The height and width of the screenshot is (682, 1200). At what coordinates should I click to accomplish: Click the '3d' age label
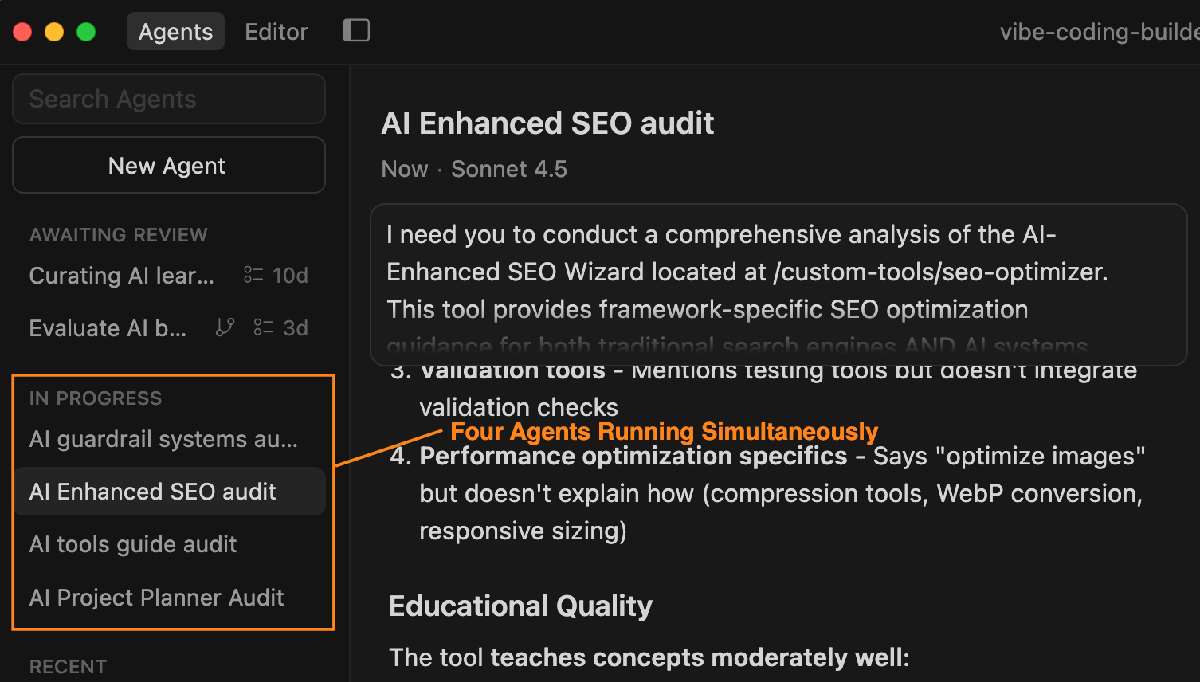[x=296, y=328]
